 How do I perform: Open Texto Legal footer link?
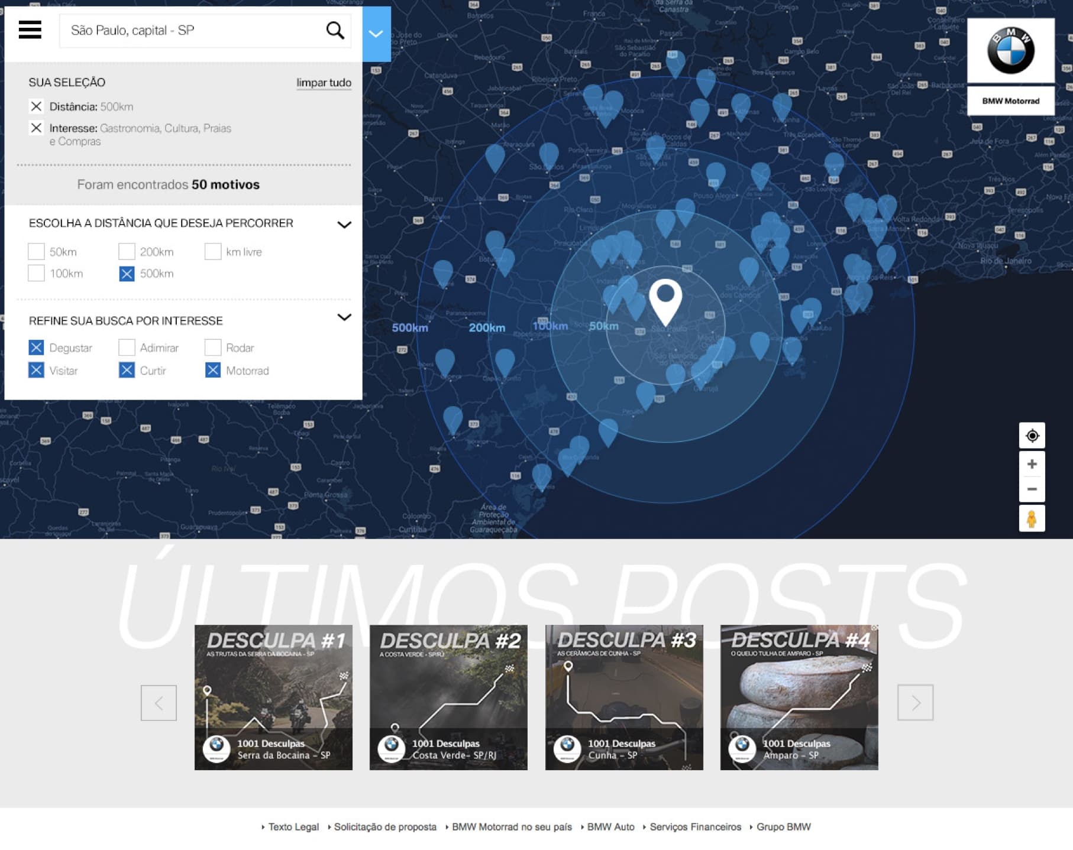click(x=293, y=827)
